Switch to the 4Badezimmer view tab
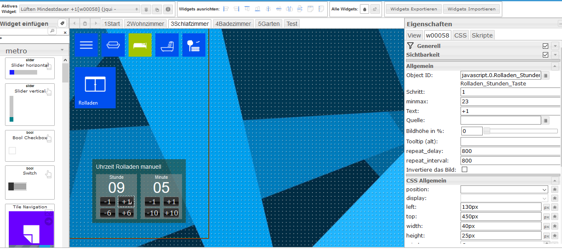Viewport: 562px width, 250px height. [x=233, y=24]
